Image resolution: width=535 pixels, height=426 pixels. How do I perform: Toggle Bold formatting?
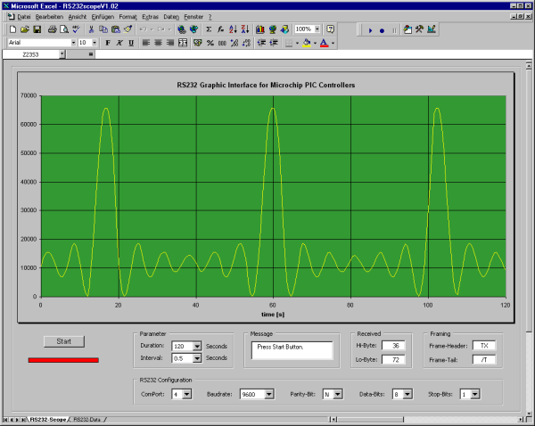coord(108,42)
